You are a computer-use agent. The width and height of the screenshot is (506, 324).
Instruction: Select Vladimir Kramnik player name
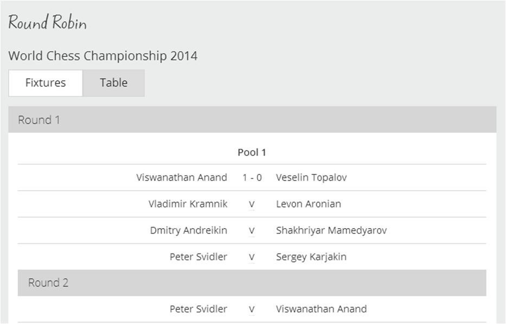tap(188, 204)
